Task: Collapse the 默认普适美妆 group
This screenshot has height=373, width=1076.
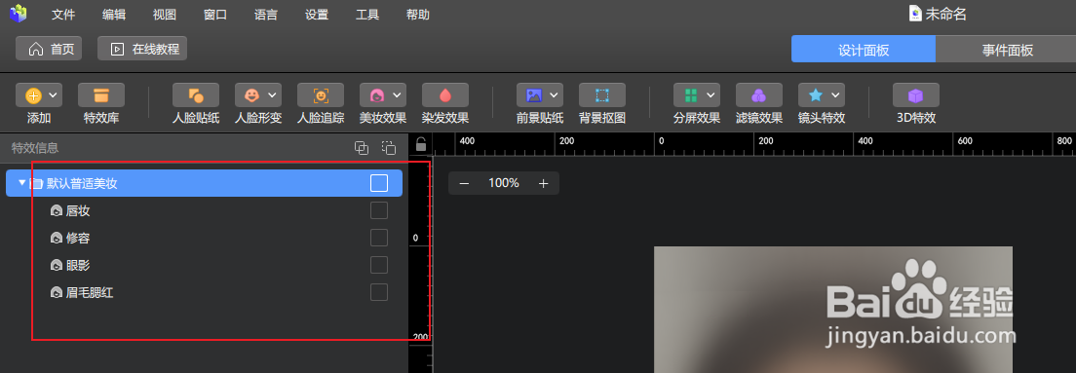Action: click(21, 183)
